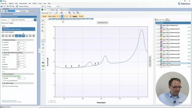
Task: Click the green refresh connections icon
Action: point(2,11)
